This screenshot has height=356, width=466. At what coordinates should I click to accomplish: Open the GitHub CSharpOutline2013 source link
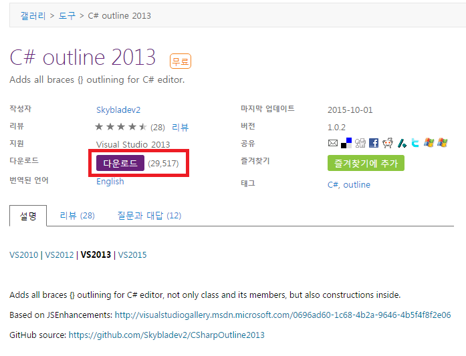166,335
